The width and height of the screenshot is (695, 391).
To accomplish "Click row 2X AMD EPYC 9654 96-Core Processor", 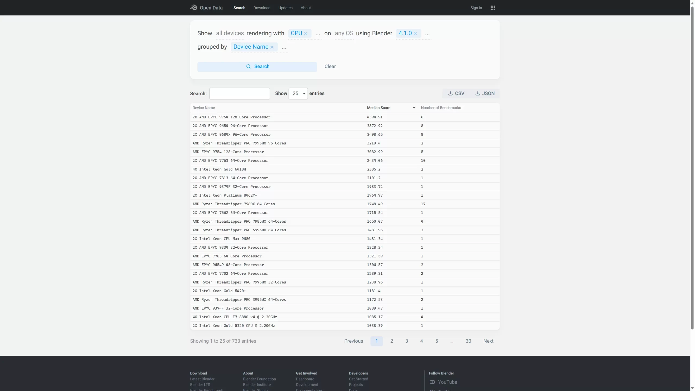I will pyautogui.click(x=345, y=126).
